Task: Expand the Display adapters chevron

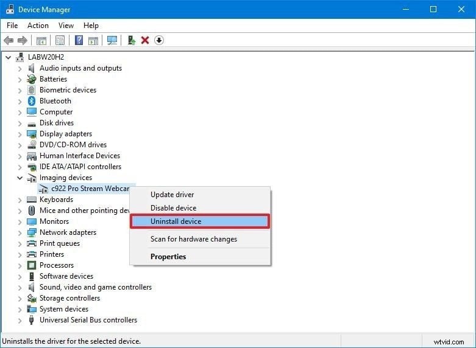Action: pyautogui.click(x=20, y=134)
